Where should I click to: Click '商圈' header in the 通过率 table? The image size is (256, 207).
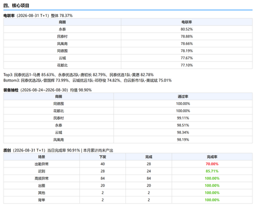[x=58, y=97]
